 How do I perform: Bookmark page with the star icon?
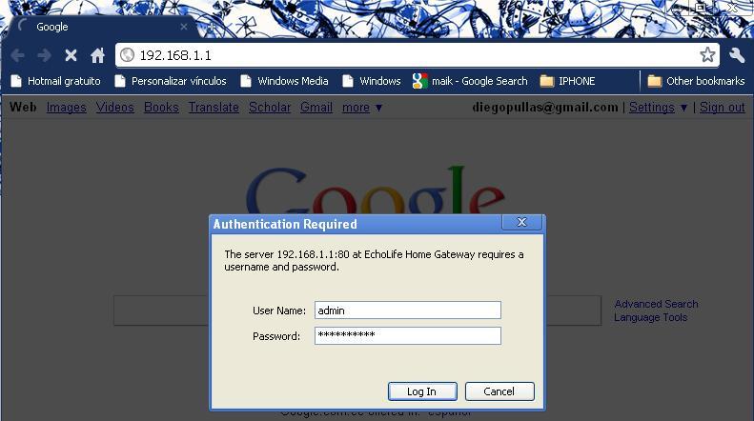[707, 55]
